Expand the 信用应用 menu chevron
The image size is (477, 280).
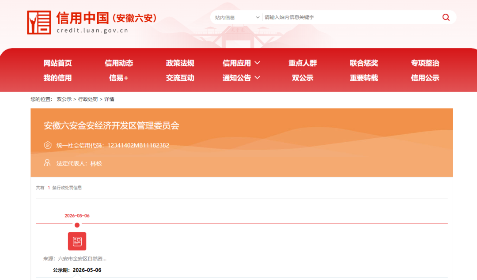(x=257, y=63)
